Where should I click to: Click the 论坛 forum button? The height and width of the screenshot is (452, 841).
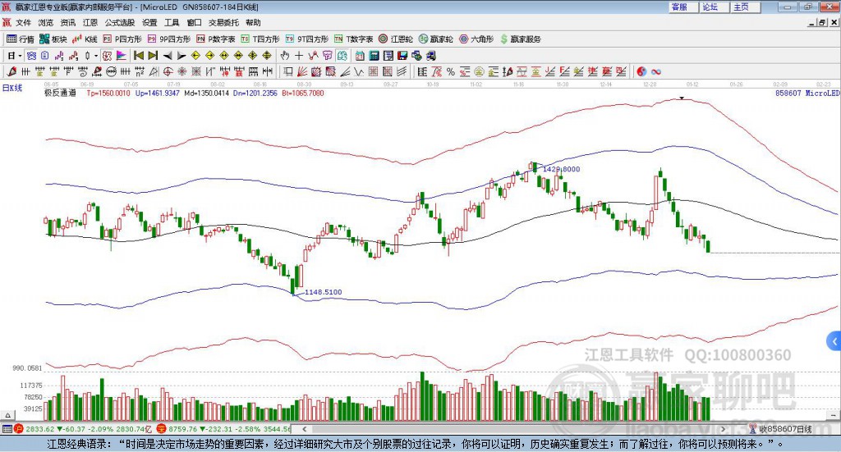tap(714, 7)
